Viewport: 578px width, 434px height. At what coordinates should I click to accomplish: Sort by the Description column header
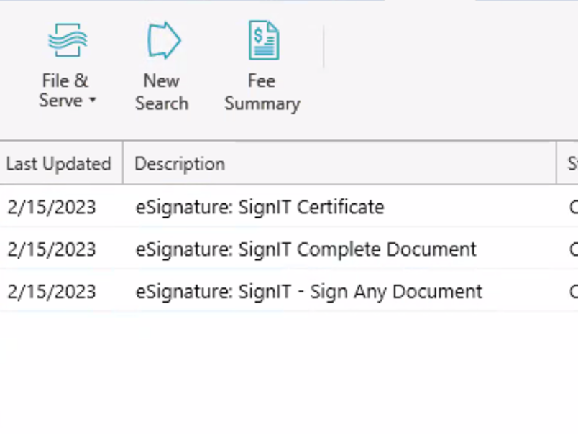180,164
